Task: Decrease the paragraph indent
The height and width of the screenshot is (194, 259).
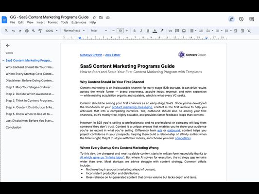Action: click(236, 31)
